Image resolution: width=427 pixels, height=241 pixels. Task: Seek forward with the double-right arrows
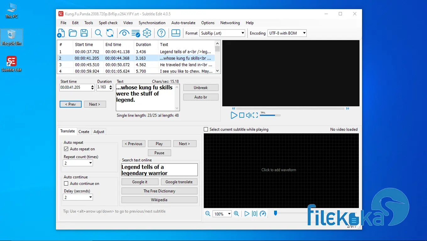click(348, 109)
